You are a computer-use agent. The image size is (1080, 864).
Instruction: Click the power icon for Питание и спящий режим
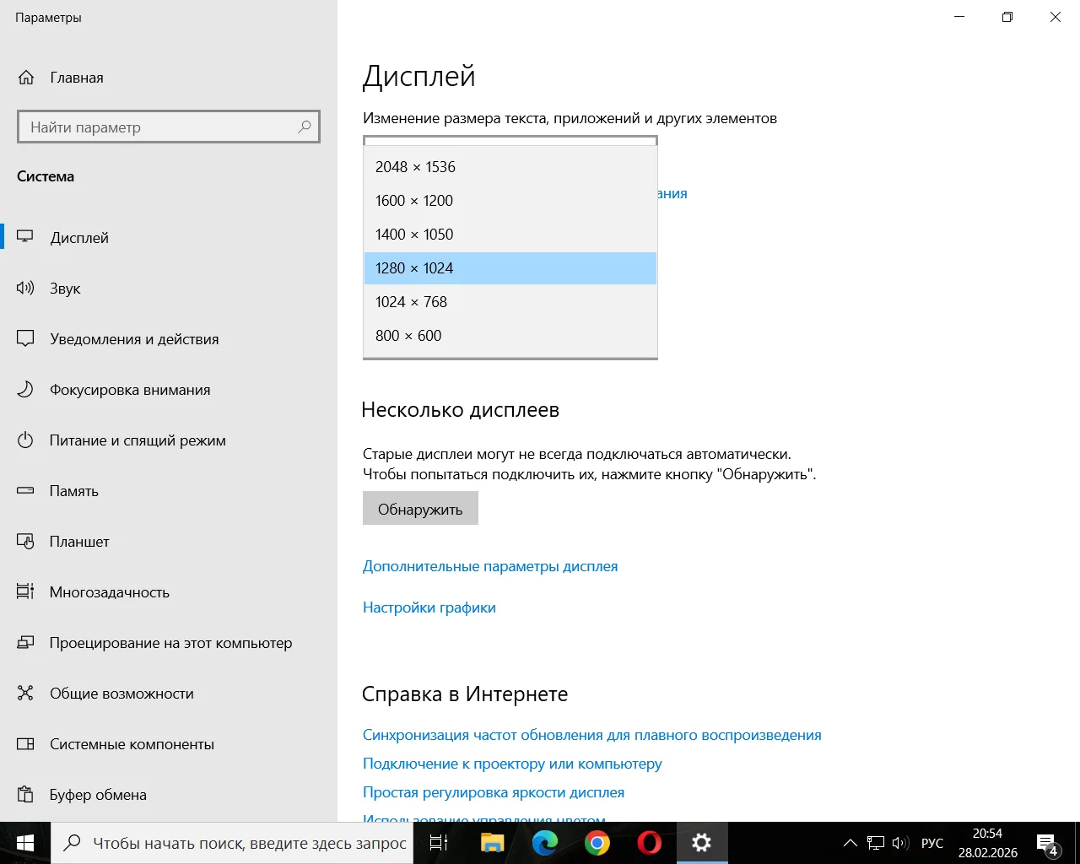[x=25, y=440]
